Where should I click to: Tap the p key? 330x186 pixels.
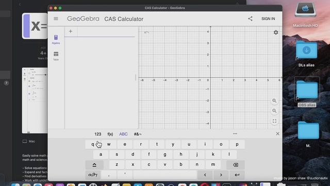click(237, 144)
